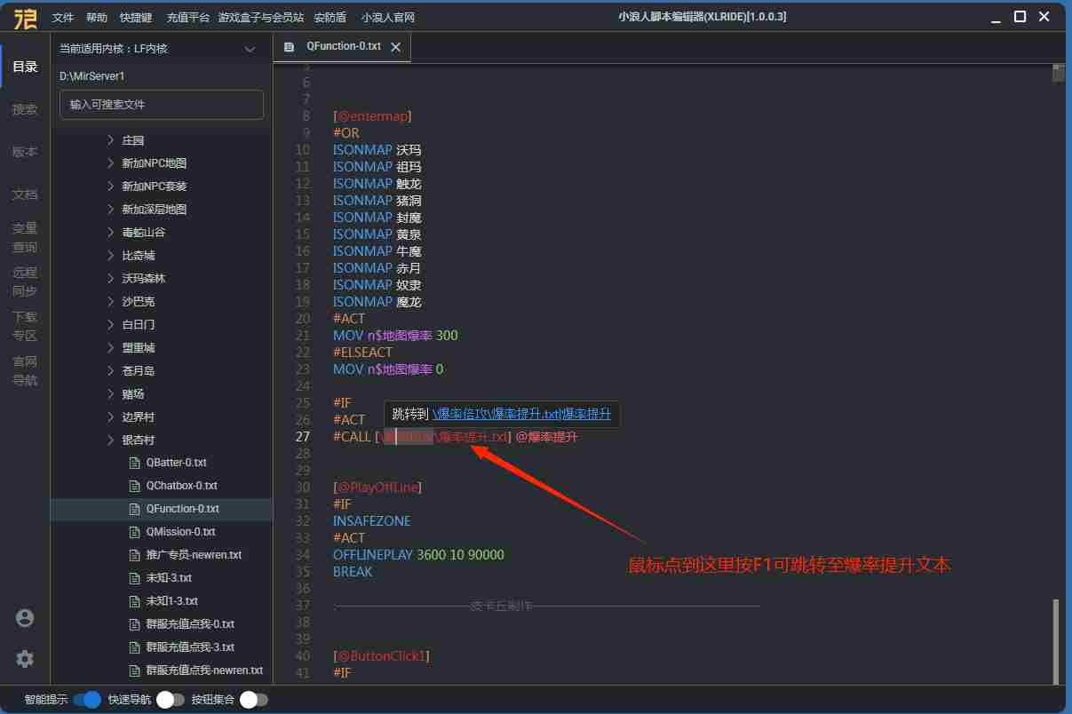Image resolution: width=1072 pixels, height=714 pixels.
Task: Open the 版本 sidebar panel
Action: tap(25, 152)
